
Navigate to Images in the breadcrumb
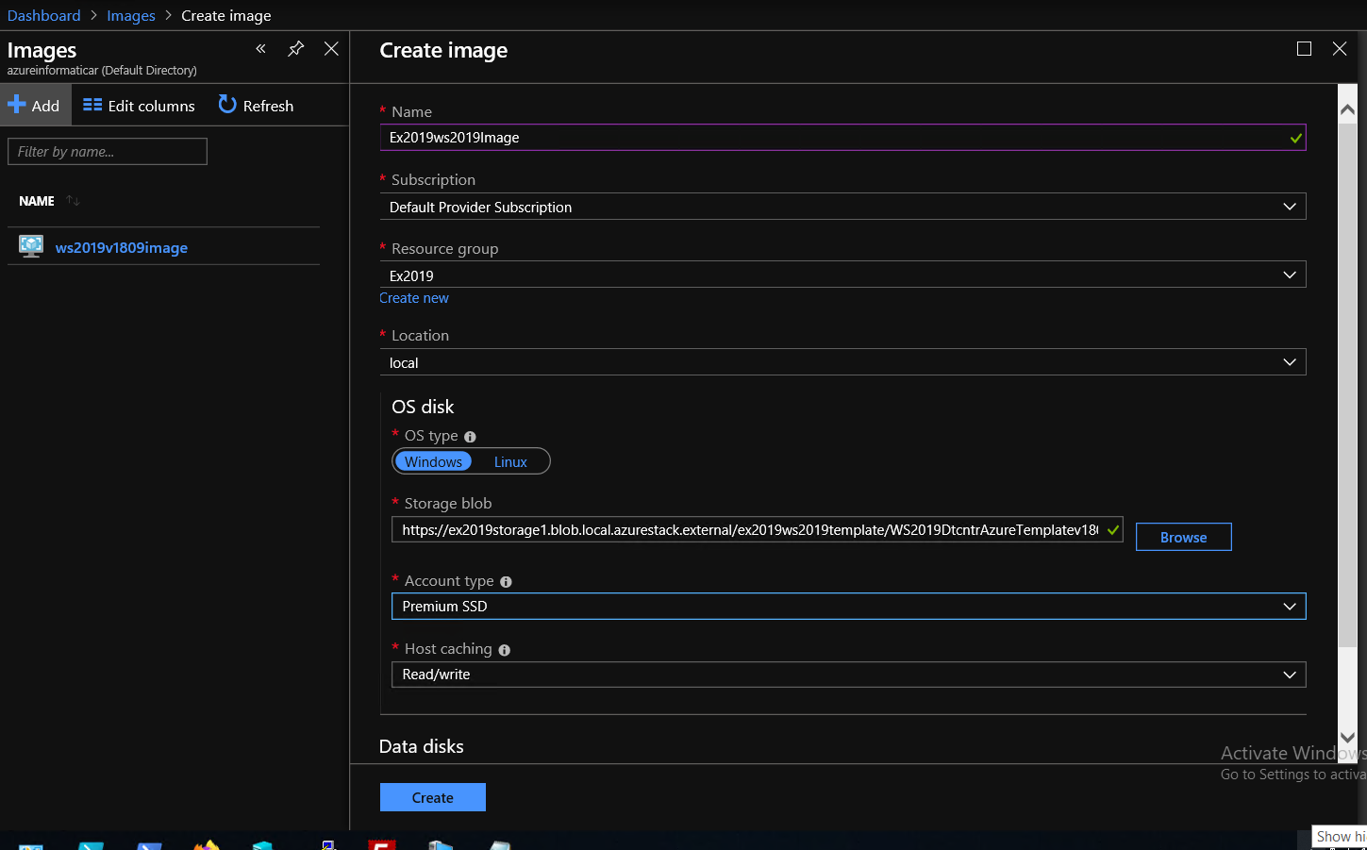point(131,15)
